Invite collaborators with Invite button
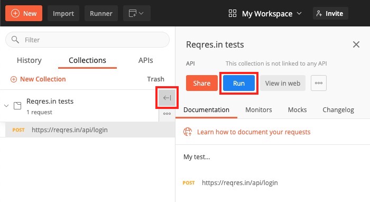Image resolution: width=370 pixels, height=202 pixels. [330, 13]
